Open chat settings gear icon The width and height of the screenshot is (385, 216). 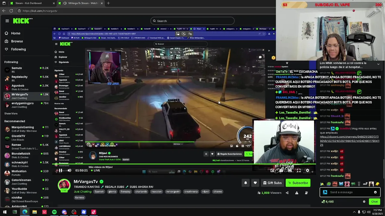click(x=364, y=202)
